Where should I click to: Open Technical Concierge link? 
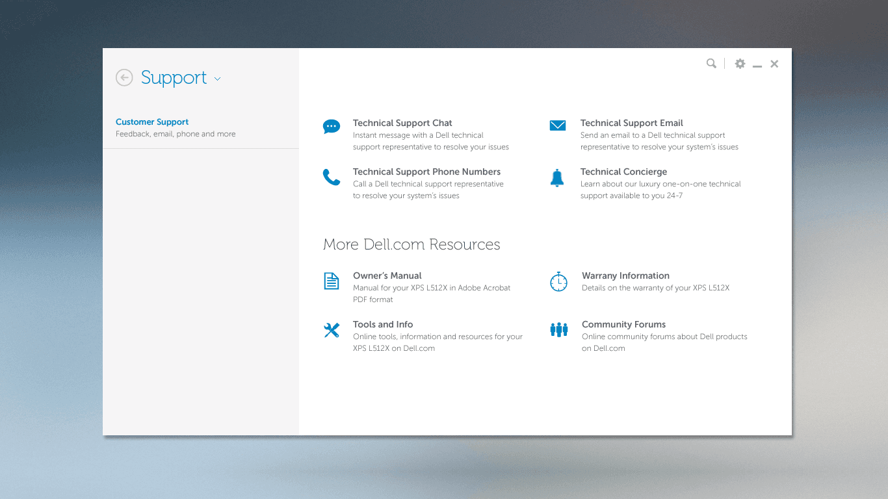623,172
